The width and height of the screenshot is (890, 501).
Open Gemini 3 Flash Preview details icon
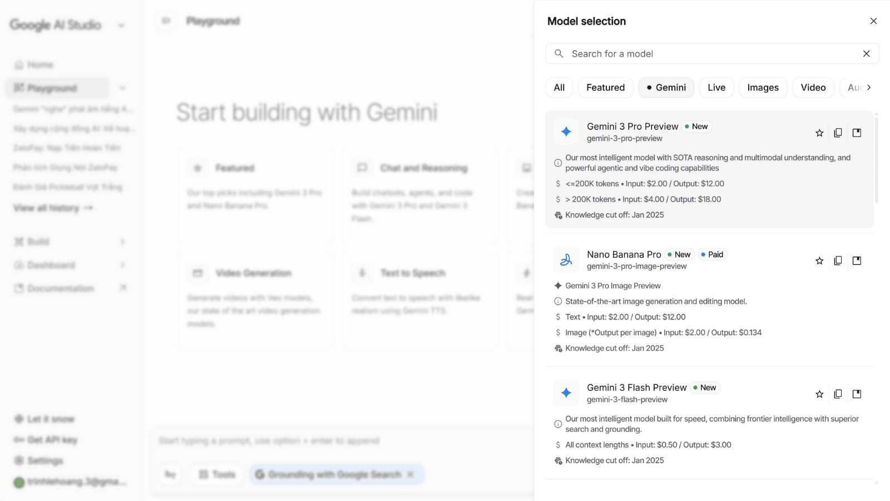(857, 394)
